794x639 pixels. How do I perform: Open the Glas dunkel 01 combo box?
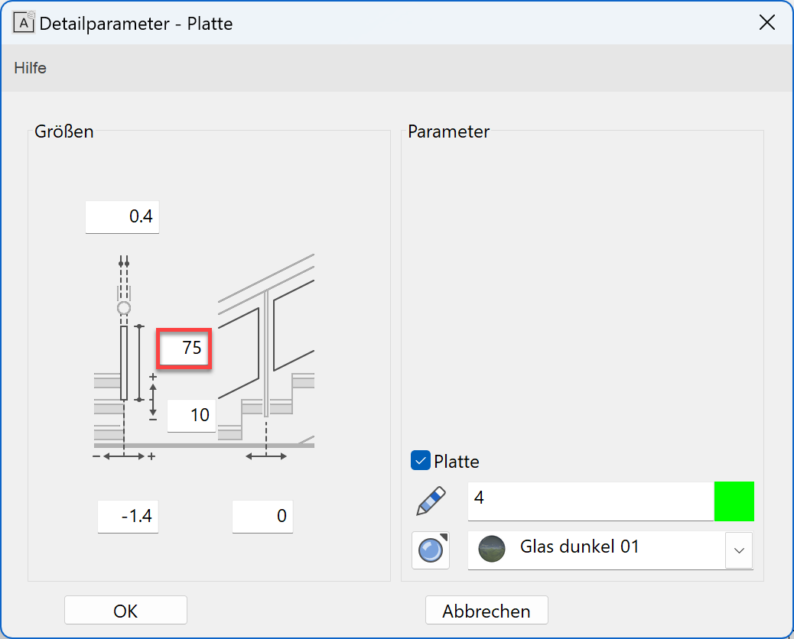coord(597,548)
